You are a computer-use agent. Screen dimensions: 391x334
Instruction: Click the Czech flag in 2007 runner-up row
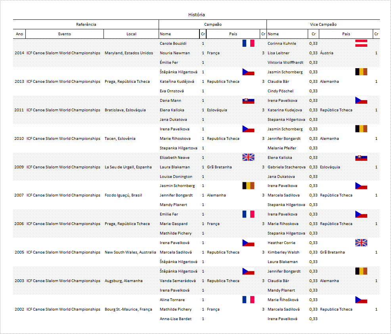coord(361,186)
